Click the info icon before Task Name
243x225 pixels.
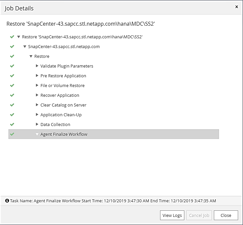tap(7, 201)
